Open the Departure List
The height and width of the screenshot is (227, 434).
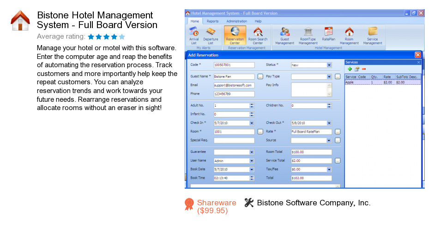[211, 36]
